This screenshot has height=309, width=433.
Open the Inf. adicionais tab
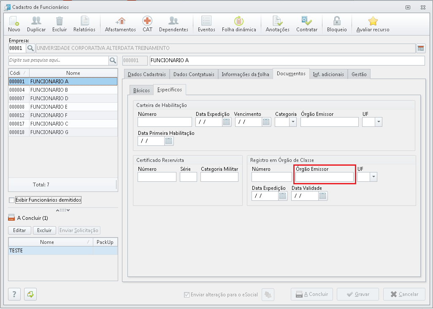(328, 74)
